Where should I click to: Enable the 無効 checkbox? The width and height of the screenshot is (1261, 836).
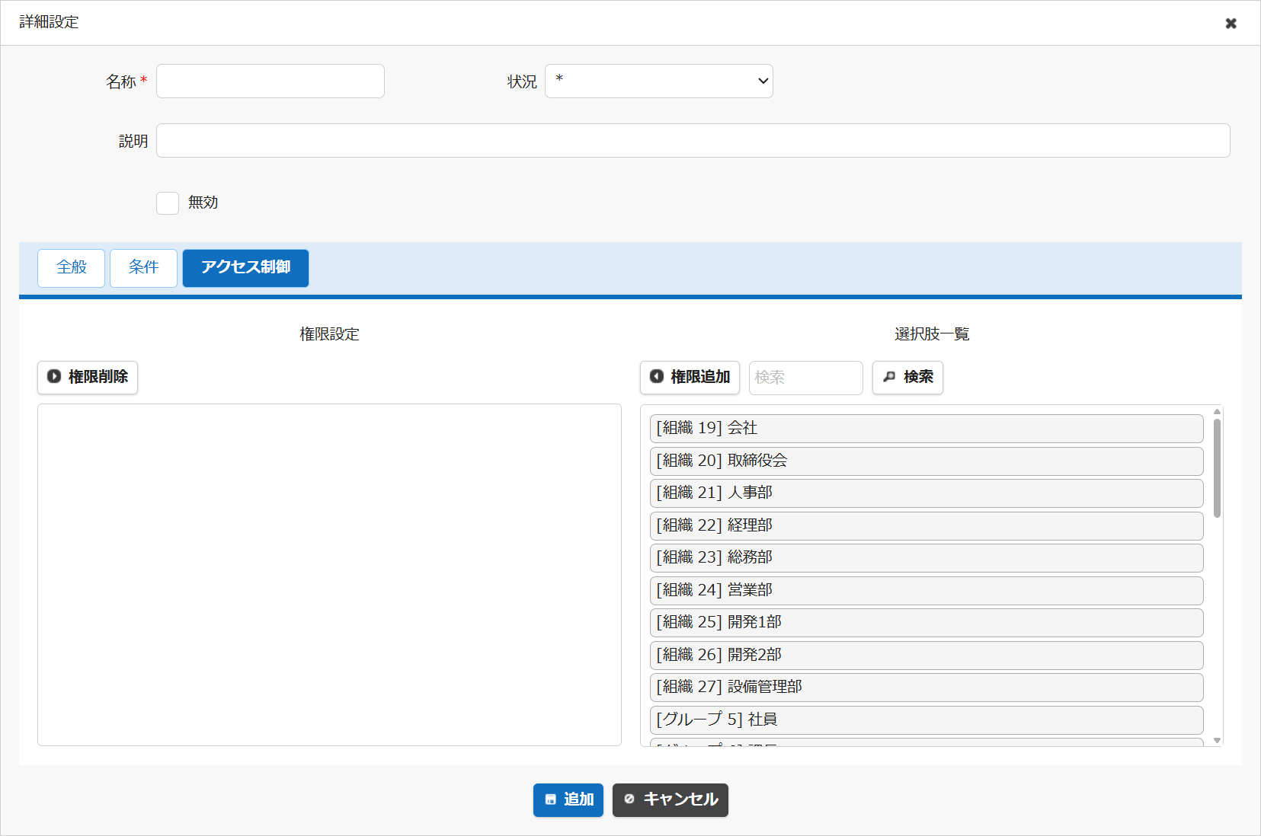coord(168,203)
